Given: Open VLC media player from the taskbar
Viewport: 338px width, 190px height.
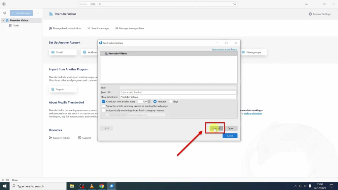Looking at the screenshot, I should click(92, 186).
